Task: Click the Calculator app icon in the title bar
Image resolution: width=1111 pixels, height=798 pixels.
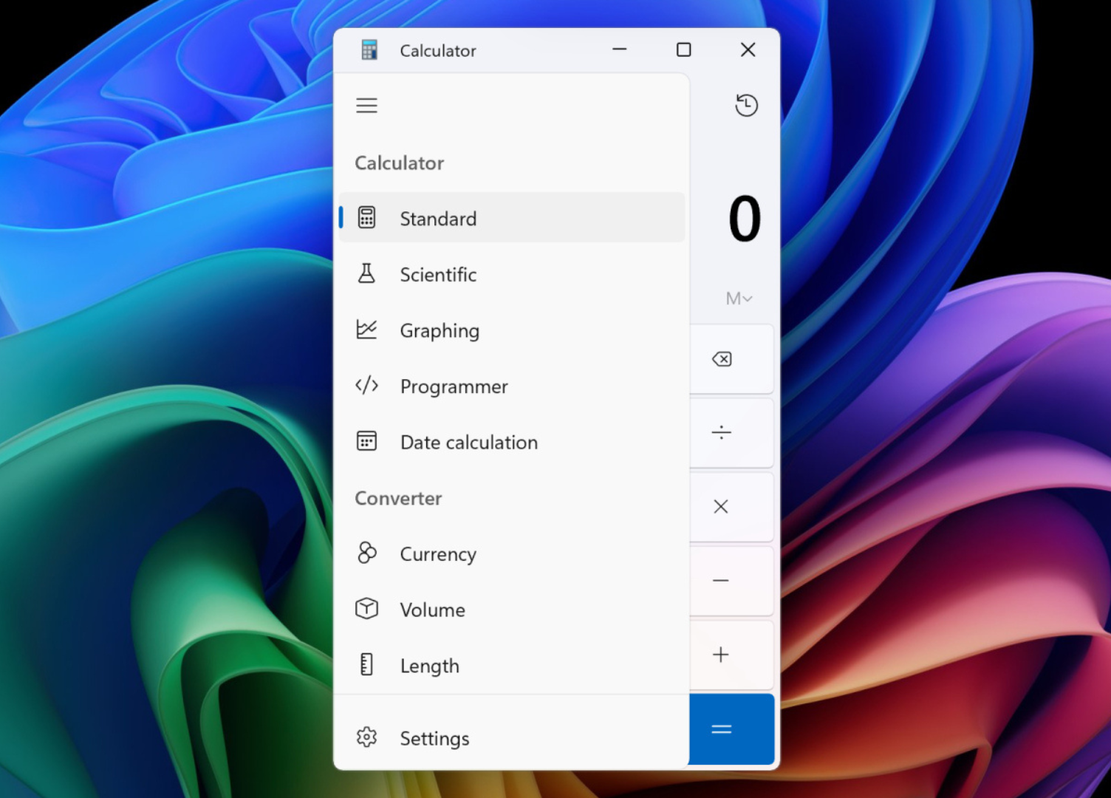Action: coord(369,50)
